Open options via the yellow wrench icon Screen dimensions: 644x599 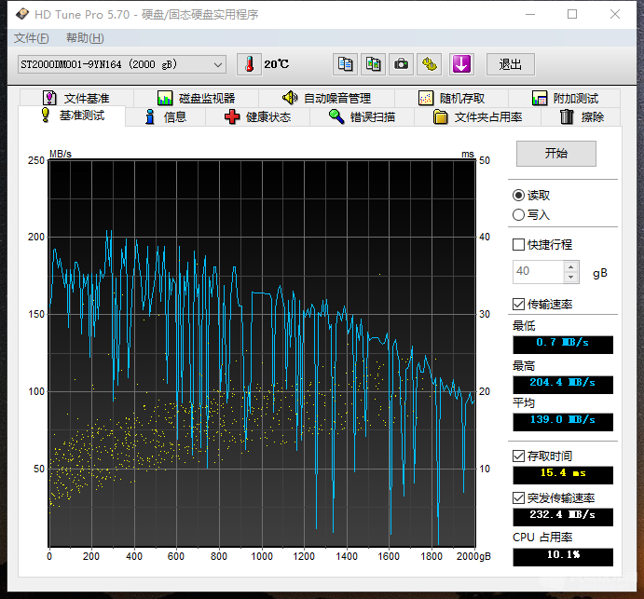click(x=430, y=64)
